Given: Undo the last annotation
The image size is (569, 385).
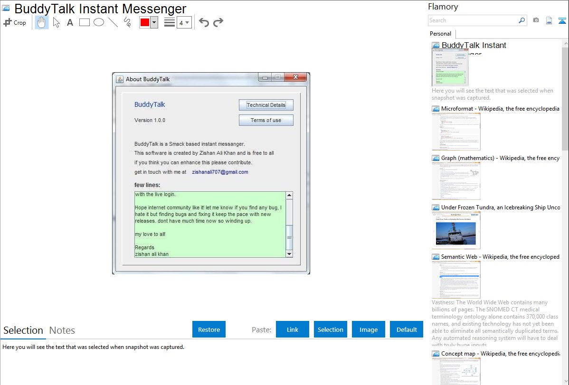Looking at the screenshot, I should 204,22.
